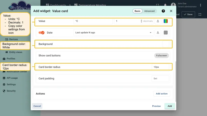Open Date font settings icon
The width and height of the screenshot is (207, 116).
[x=158, y=32]
